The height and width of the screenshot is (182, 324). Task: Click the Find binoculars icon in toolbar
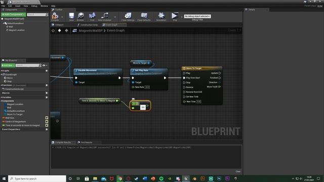pos(92,16)
